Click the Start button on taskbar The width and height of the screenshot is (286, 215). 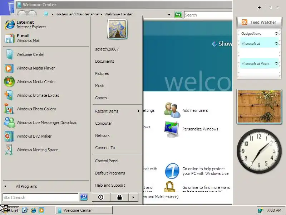(x=10, y=210)
